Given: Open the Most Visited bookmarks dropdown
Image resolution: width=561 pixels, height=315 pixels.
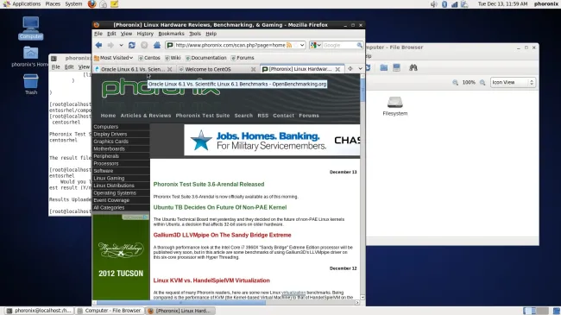Looking at the screenshot, I should [x=113, y=58].
